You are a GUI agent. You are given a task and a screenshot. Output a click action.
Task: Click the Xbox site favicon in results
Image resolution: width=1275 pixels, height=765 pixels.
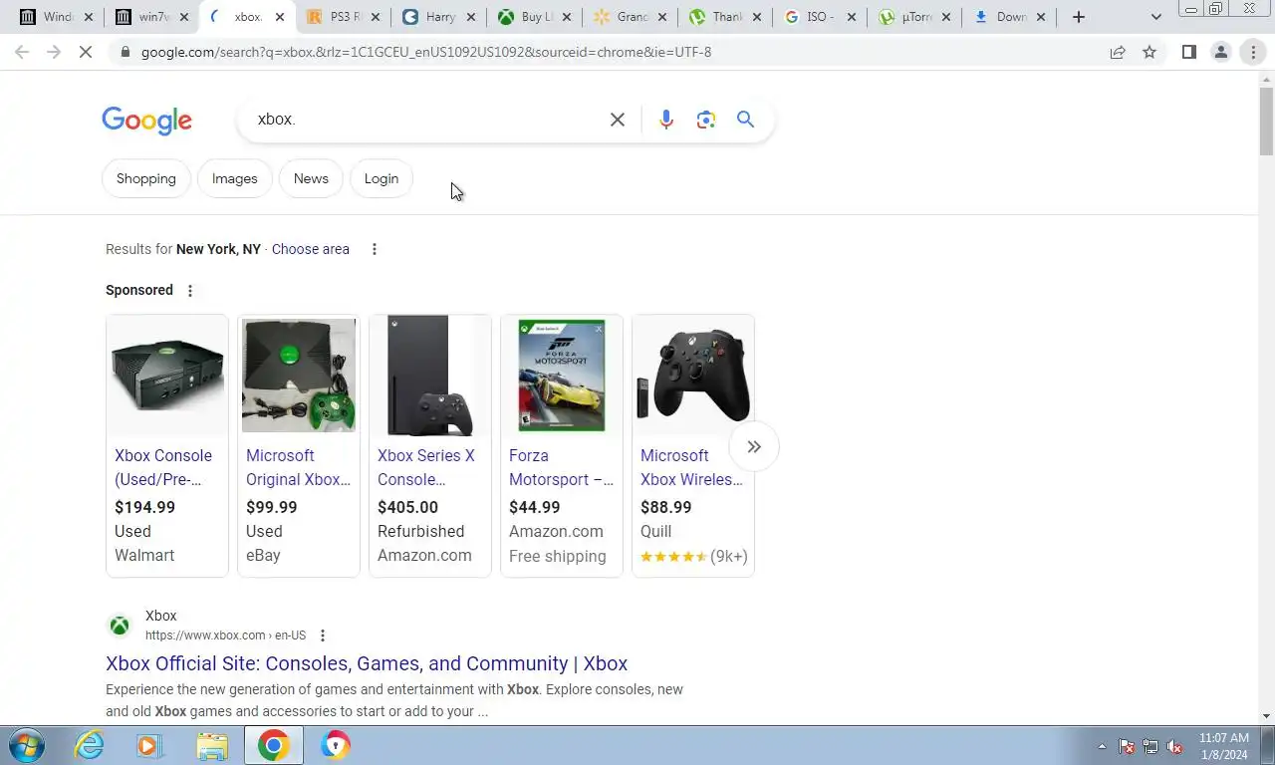click(120, 626)
